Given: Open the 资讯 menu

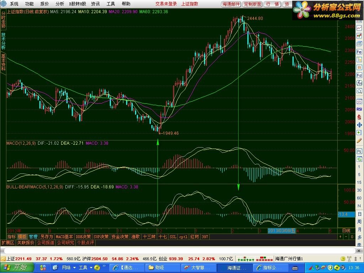Looking at the screenshot, I should (x=95, y=4).
